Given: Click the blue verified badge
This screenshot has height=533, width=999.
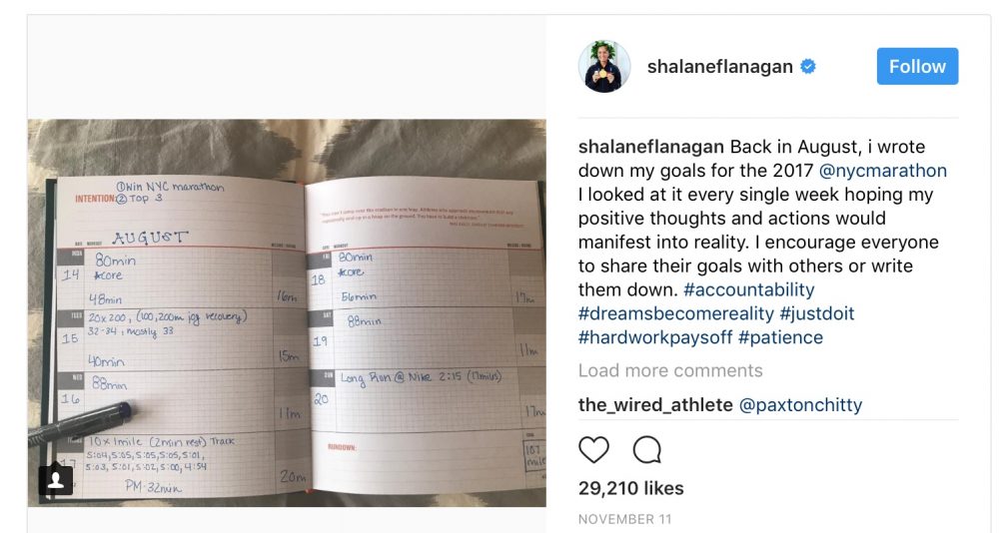Looking at the screenshot, I should (x=808, y=66).
